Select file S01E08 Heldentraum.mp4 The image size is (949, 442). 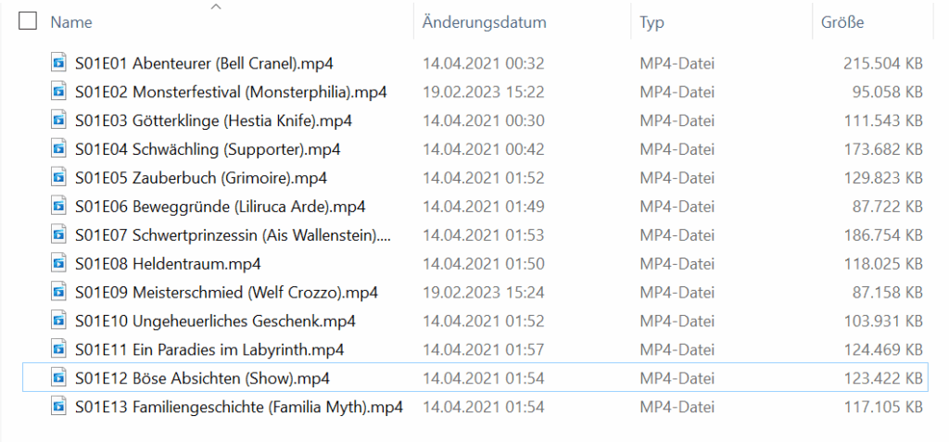click(x=168, y=264)
